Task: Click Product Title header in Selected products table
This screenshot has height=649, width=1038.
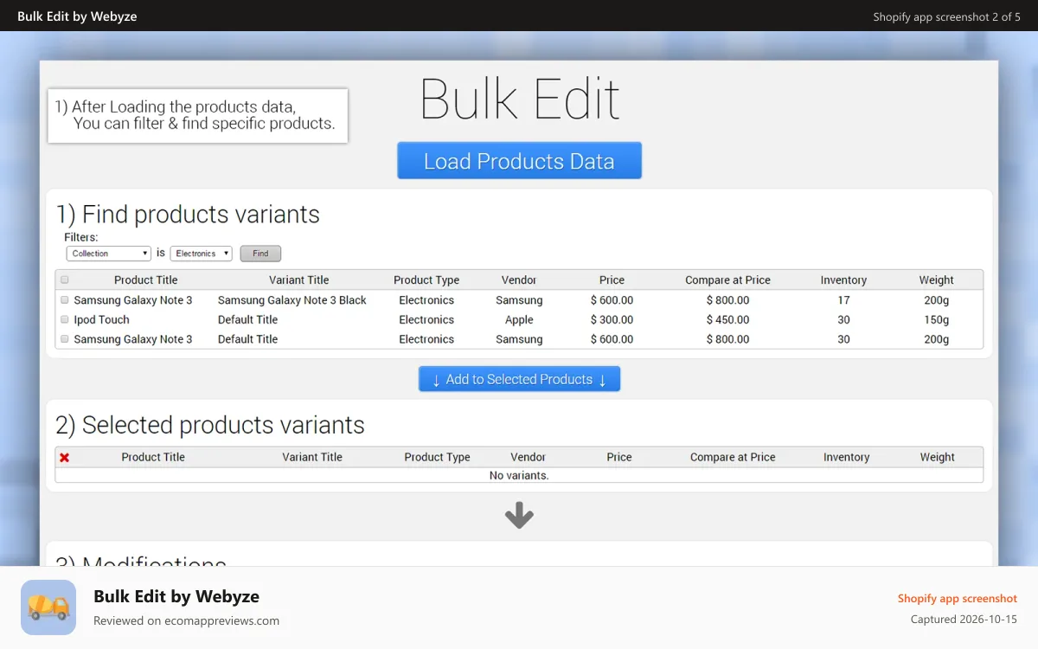Action: (153, 457)
